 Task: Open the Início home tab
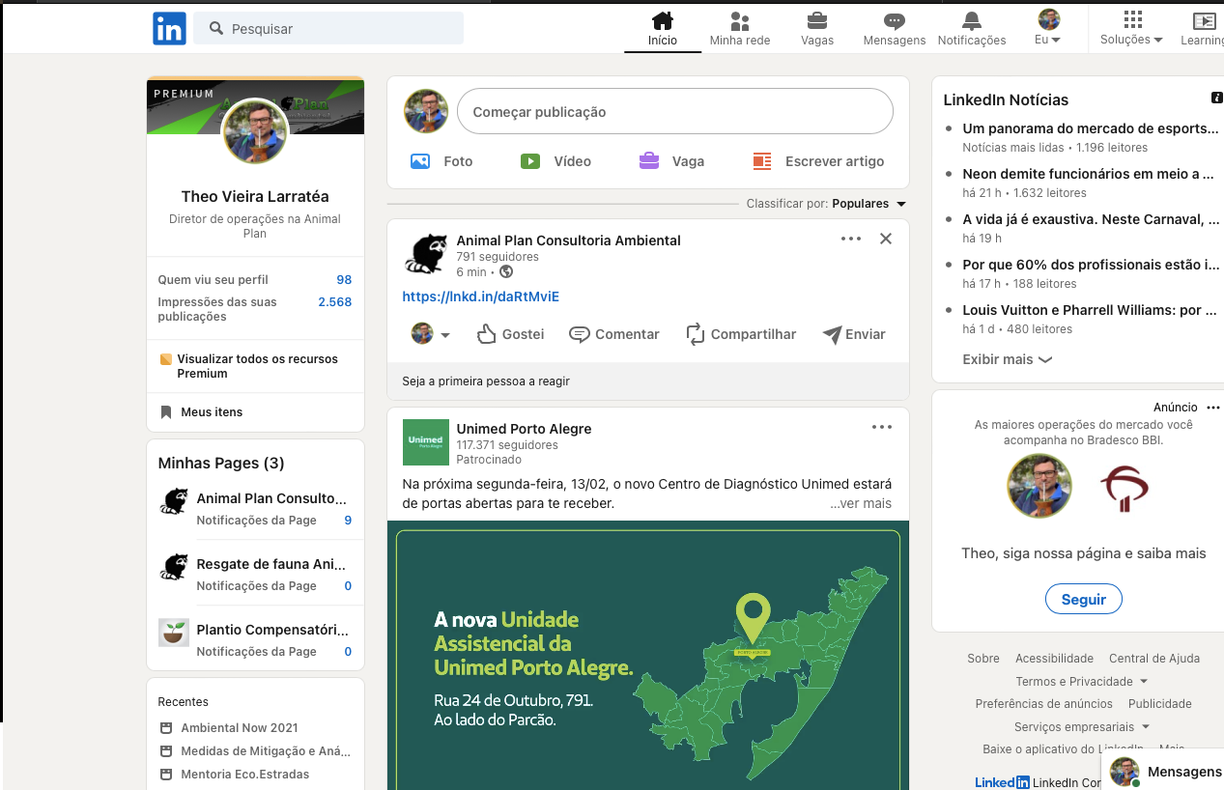pyautogui.click(x=663, y=29)
